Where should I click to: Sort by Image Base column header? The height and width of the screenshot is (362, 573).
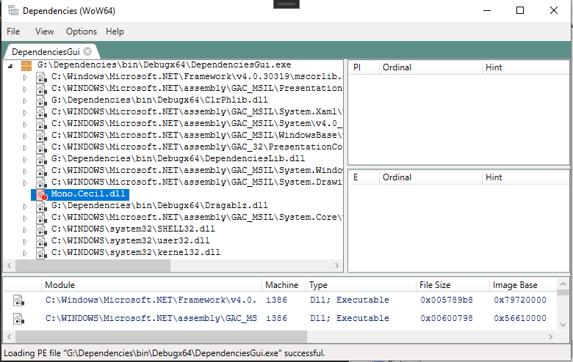(523, 285)
